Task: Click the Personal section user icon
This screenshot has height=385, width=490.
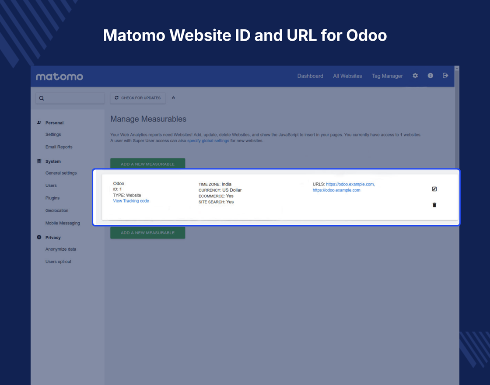Action: (x=39, y=122)
